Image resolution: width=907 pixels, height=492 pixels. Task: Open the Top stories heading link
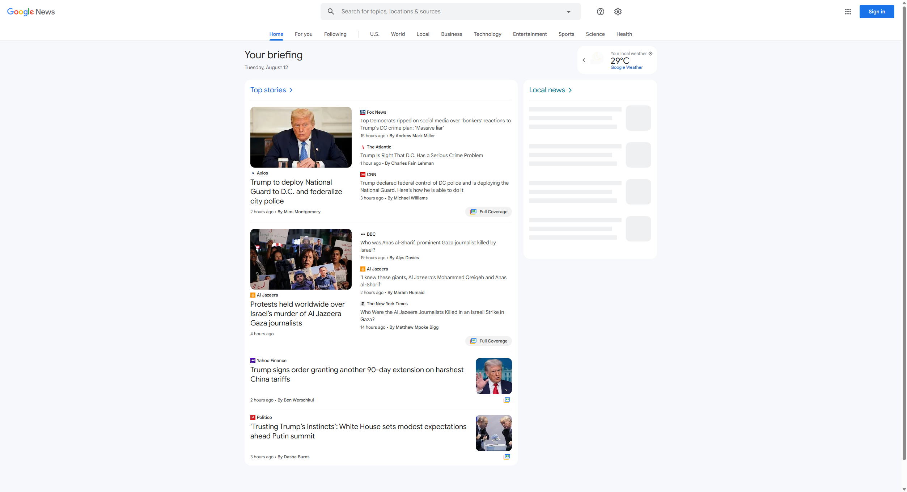(x=268, y=90)
